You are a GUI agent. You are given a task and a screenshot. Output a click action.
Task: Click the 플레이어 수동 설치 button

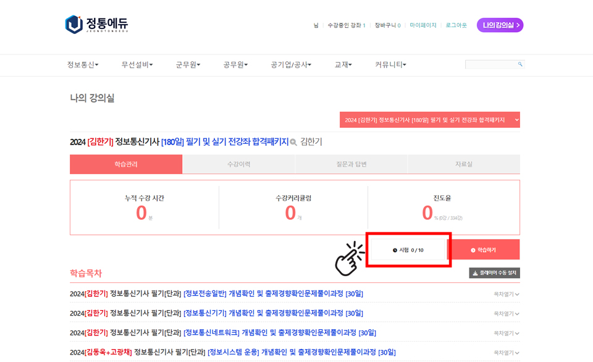(494, 272)
